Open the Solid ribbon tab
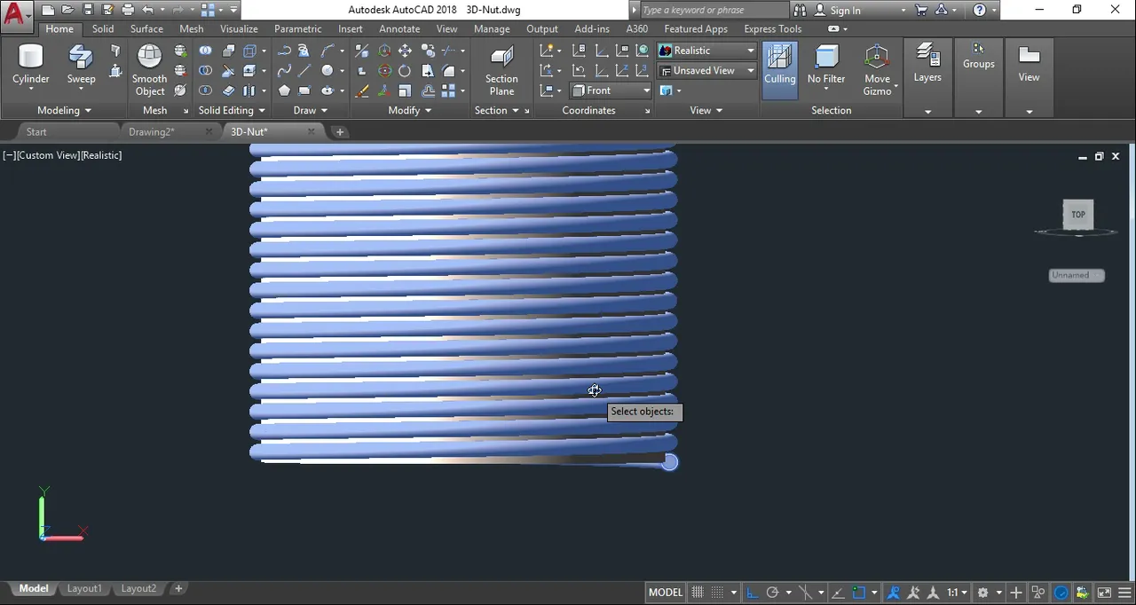 pyautogui.click(x=103, y=28)
